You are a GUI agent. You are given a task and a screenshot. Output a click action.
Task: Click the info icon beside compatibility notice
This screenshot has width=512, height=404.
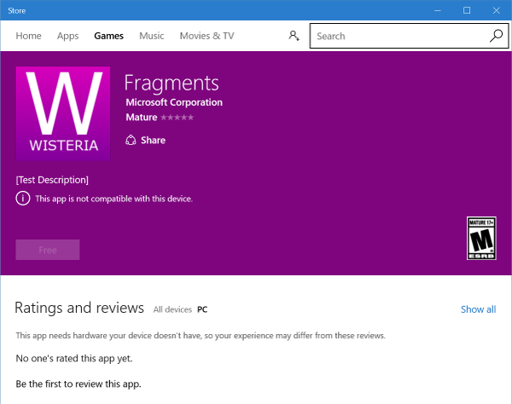pos(22,199)
